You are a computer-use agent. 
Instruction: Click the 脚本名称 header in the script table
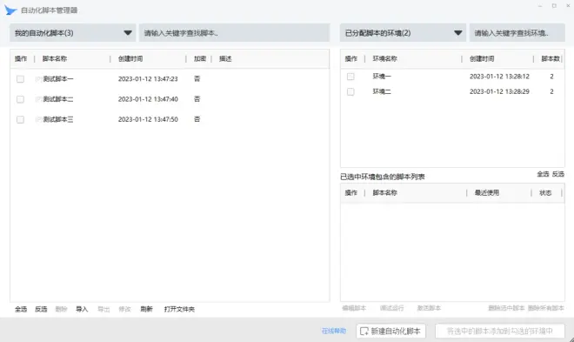pyautogui.click(x=55, y=58)
